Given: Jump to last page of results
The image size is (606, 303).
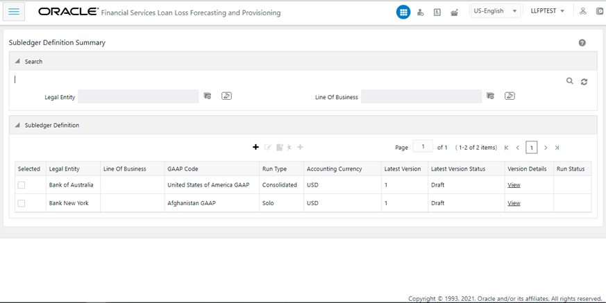Looking at the screenshot, I should [557, 148].
